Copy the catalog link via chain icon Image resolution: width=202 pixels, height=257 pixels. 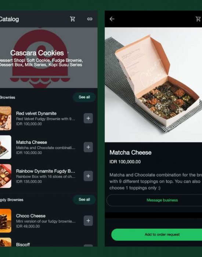coord(90,19)
